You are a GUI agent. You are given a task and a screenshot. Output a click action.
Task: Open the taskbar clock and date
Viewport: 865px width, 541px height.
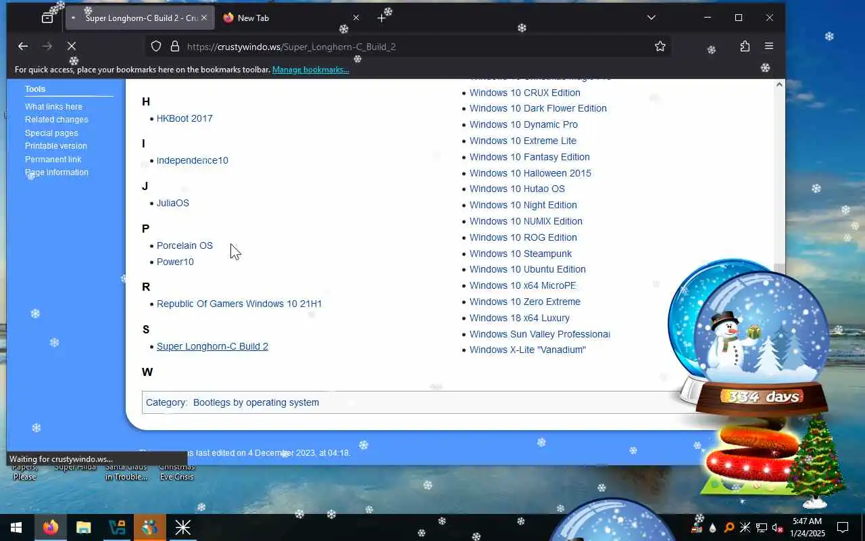(x=808, y=527)
